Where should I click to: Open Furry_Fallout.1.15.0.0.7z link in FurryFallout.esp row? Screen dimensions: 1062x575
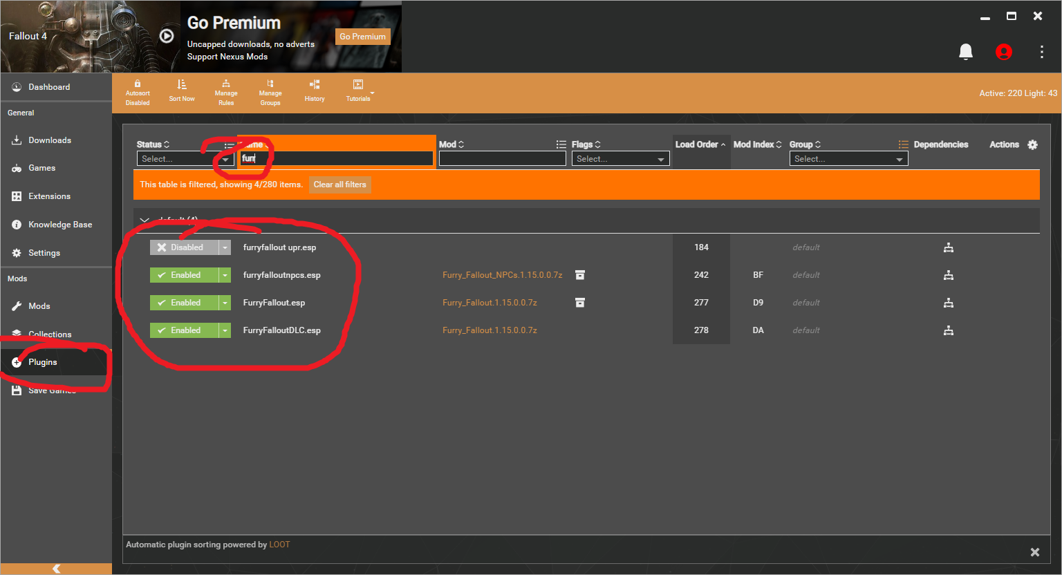pos(490,303)
